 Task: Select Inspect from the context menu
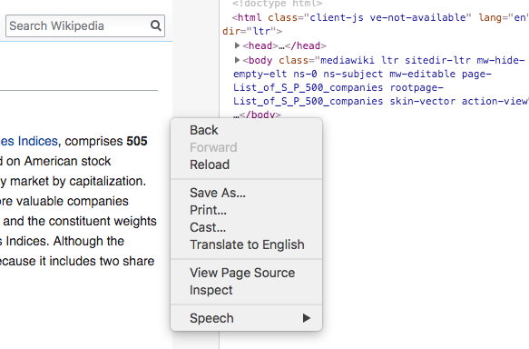(x=211, y=290)
